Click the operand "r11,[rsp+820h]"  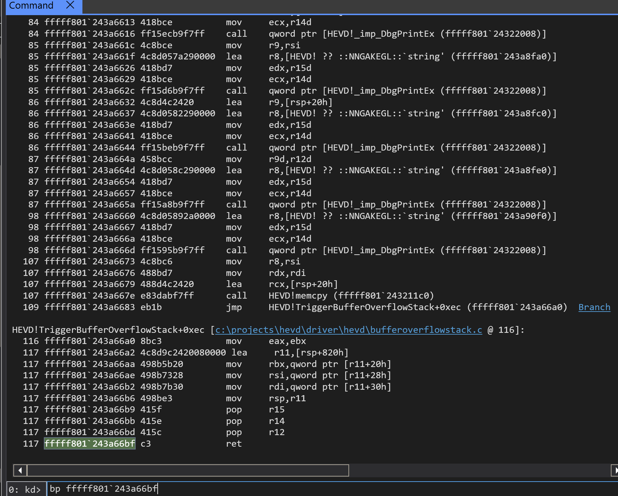(x=311, y=353)
